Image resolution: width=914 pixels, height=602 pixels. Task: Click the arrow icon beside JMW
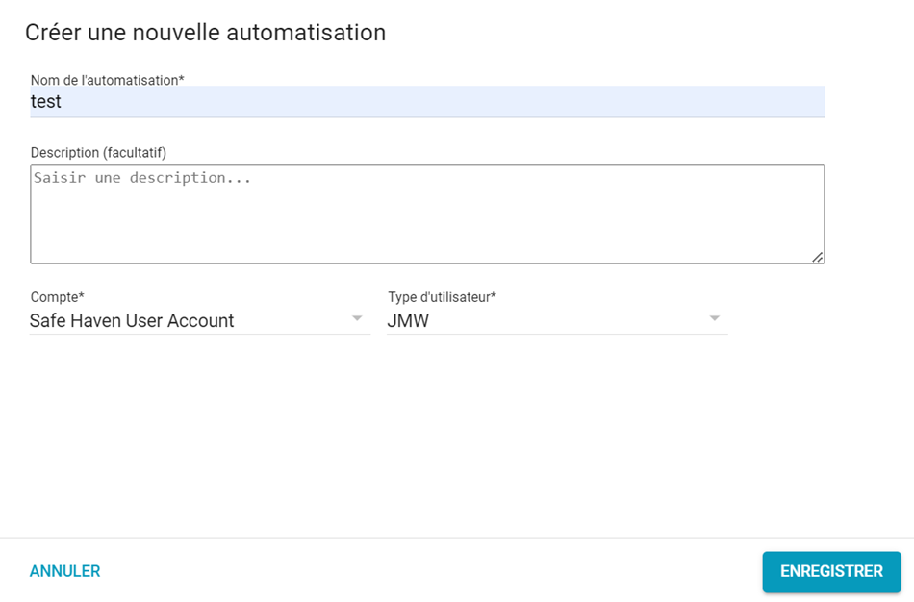[x=715, y=318]
